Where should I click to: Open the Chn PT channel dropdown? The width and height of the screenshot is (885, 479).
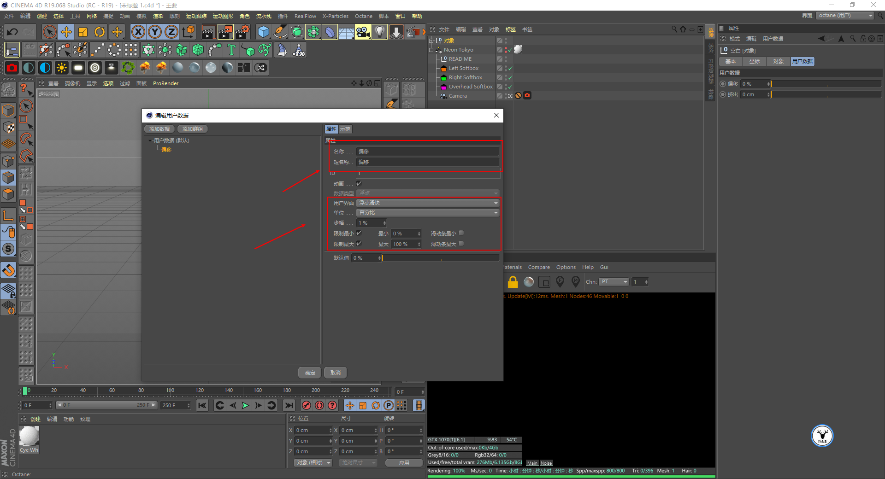[x=614, y=282]
